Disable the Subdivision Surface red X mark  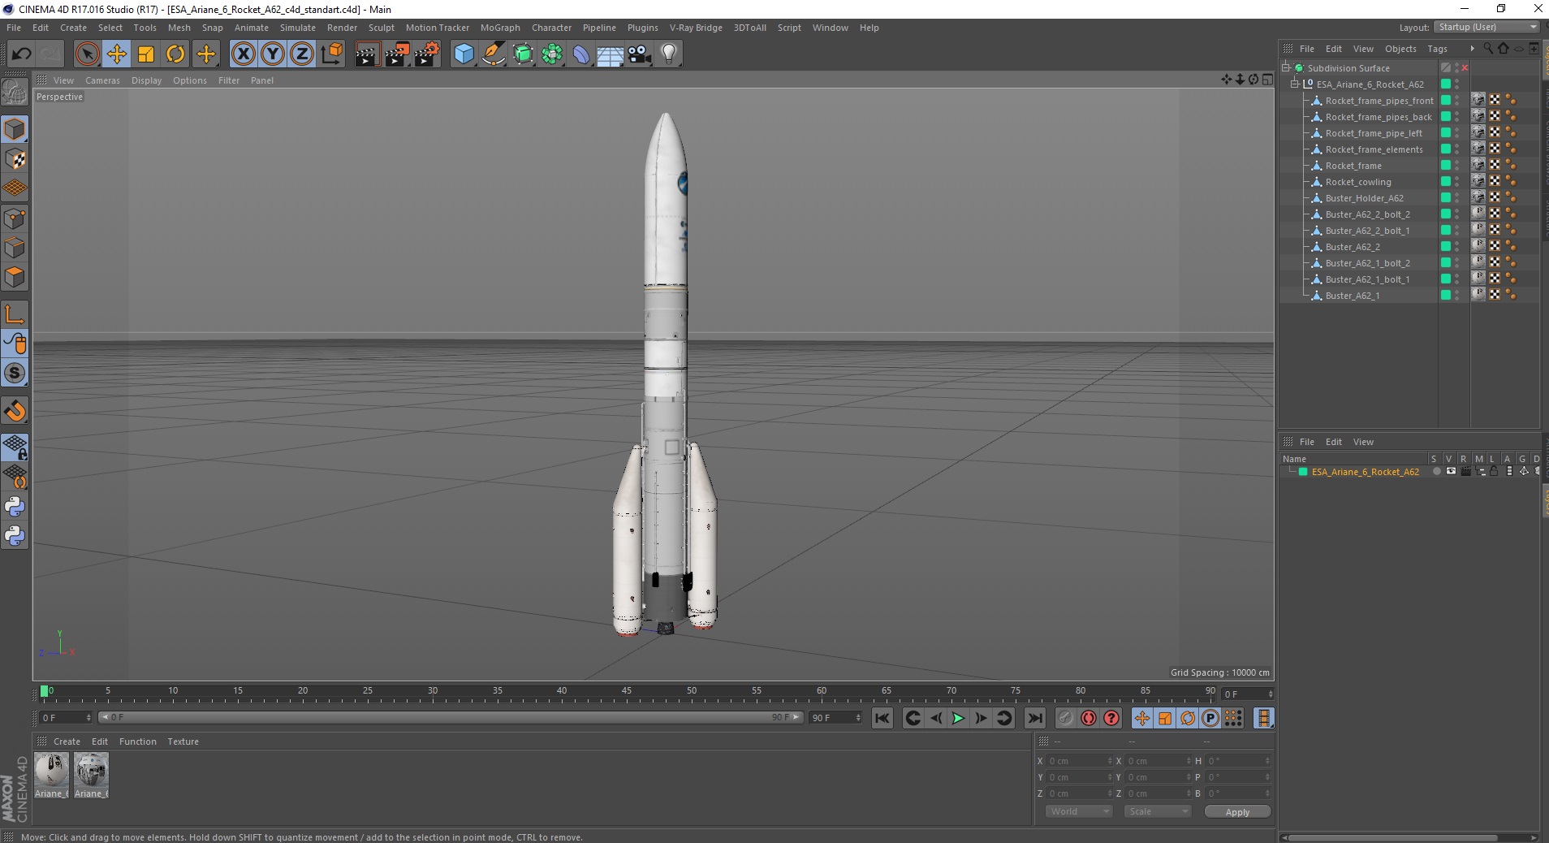click(1465, 68)
